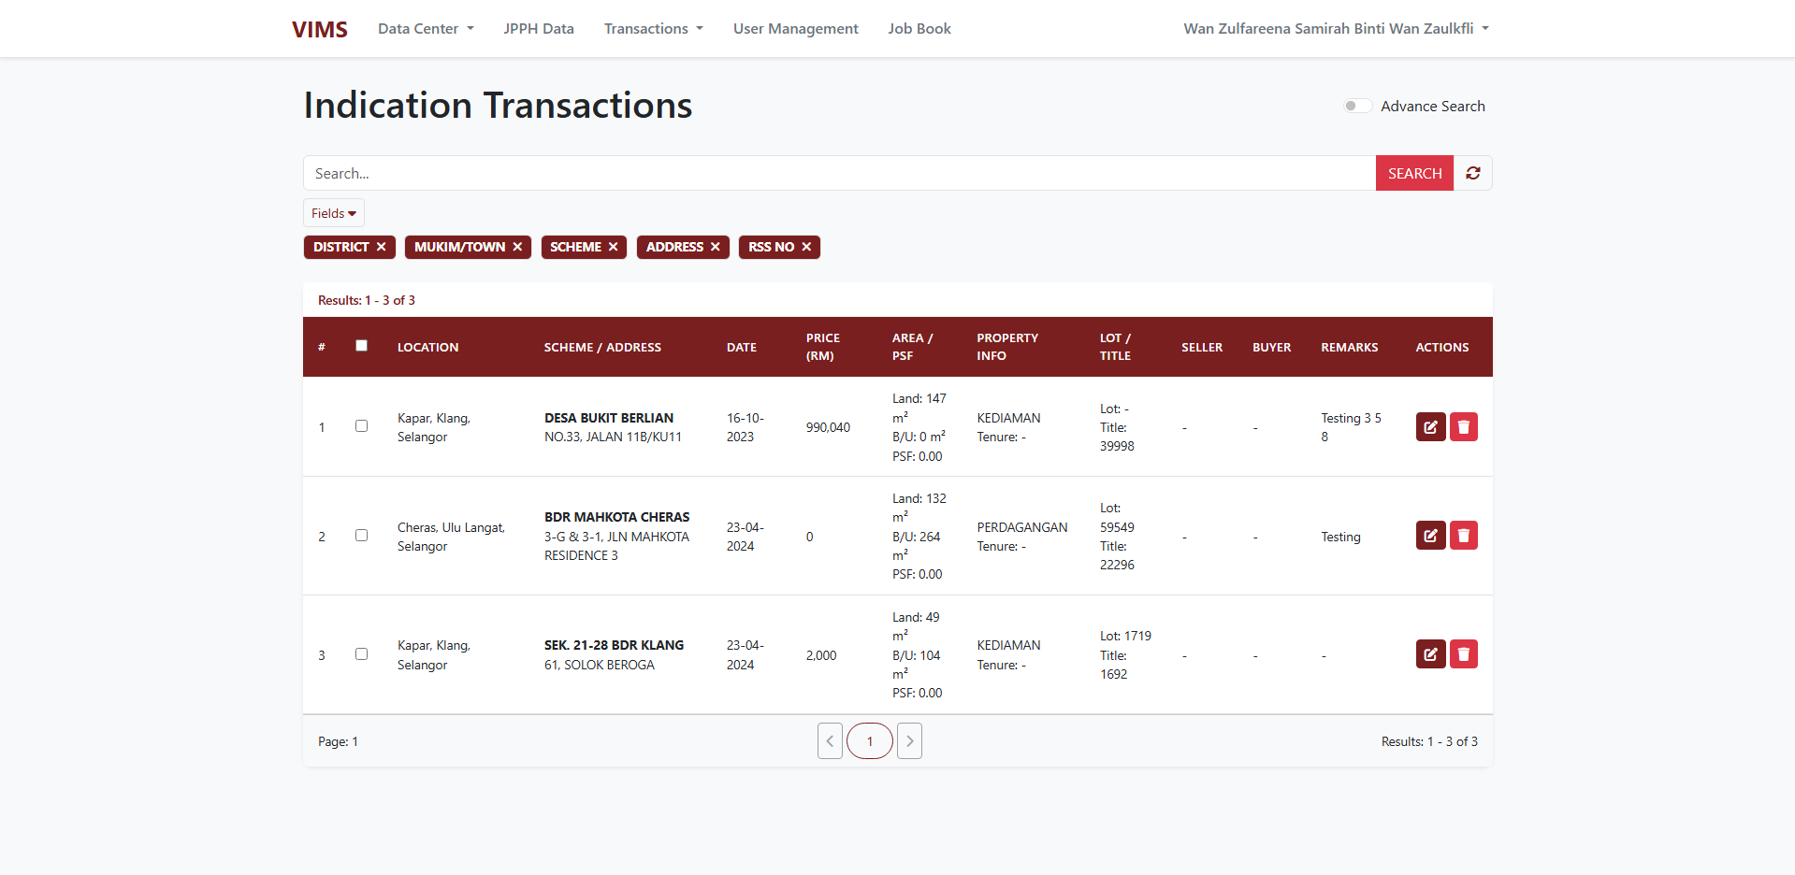Open the Job Book menu item

point(919,29)
